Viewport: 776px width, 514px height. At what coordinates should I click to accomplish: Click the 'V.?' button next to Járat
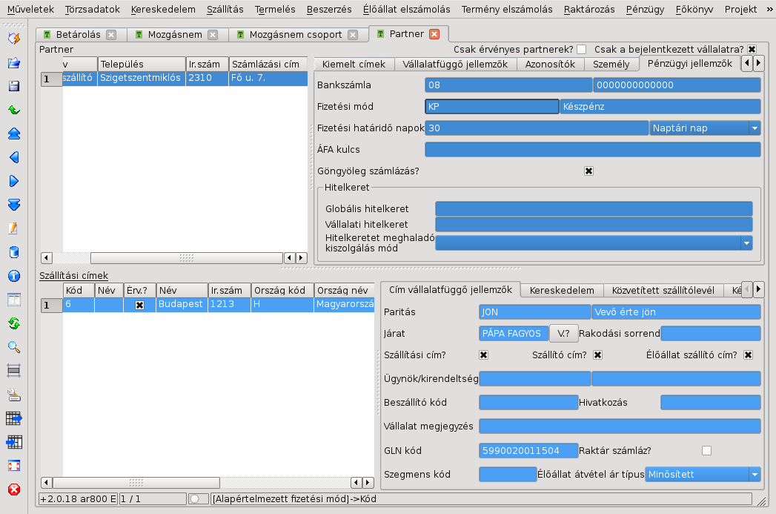coord(563,334)
